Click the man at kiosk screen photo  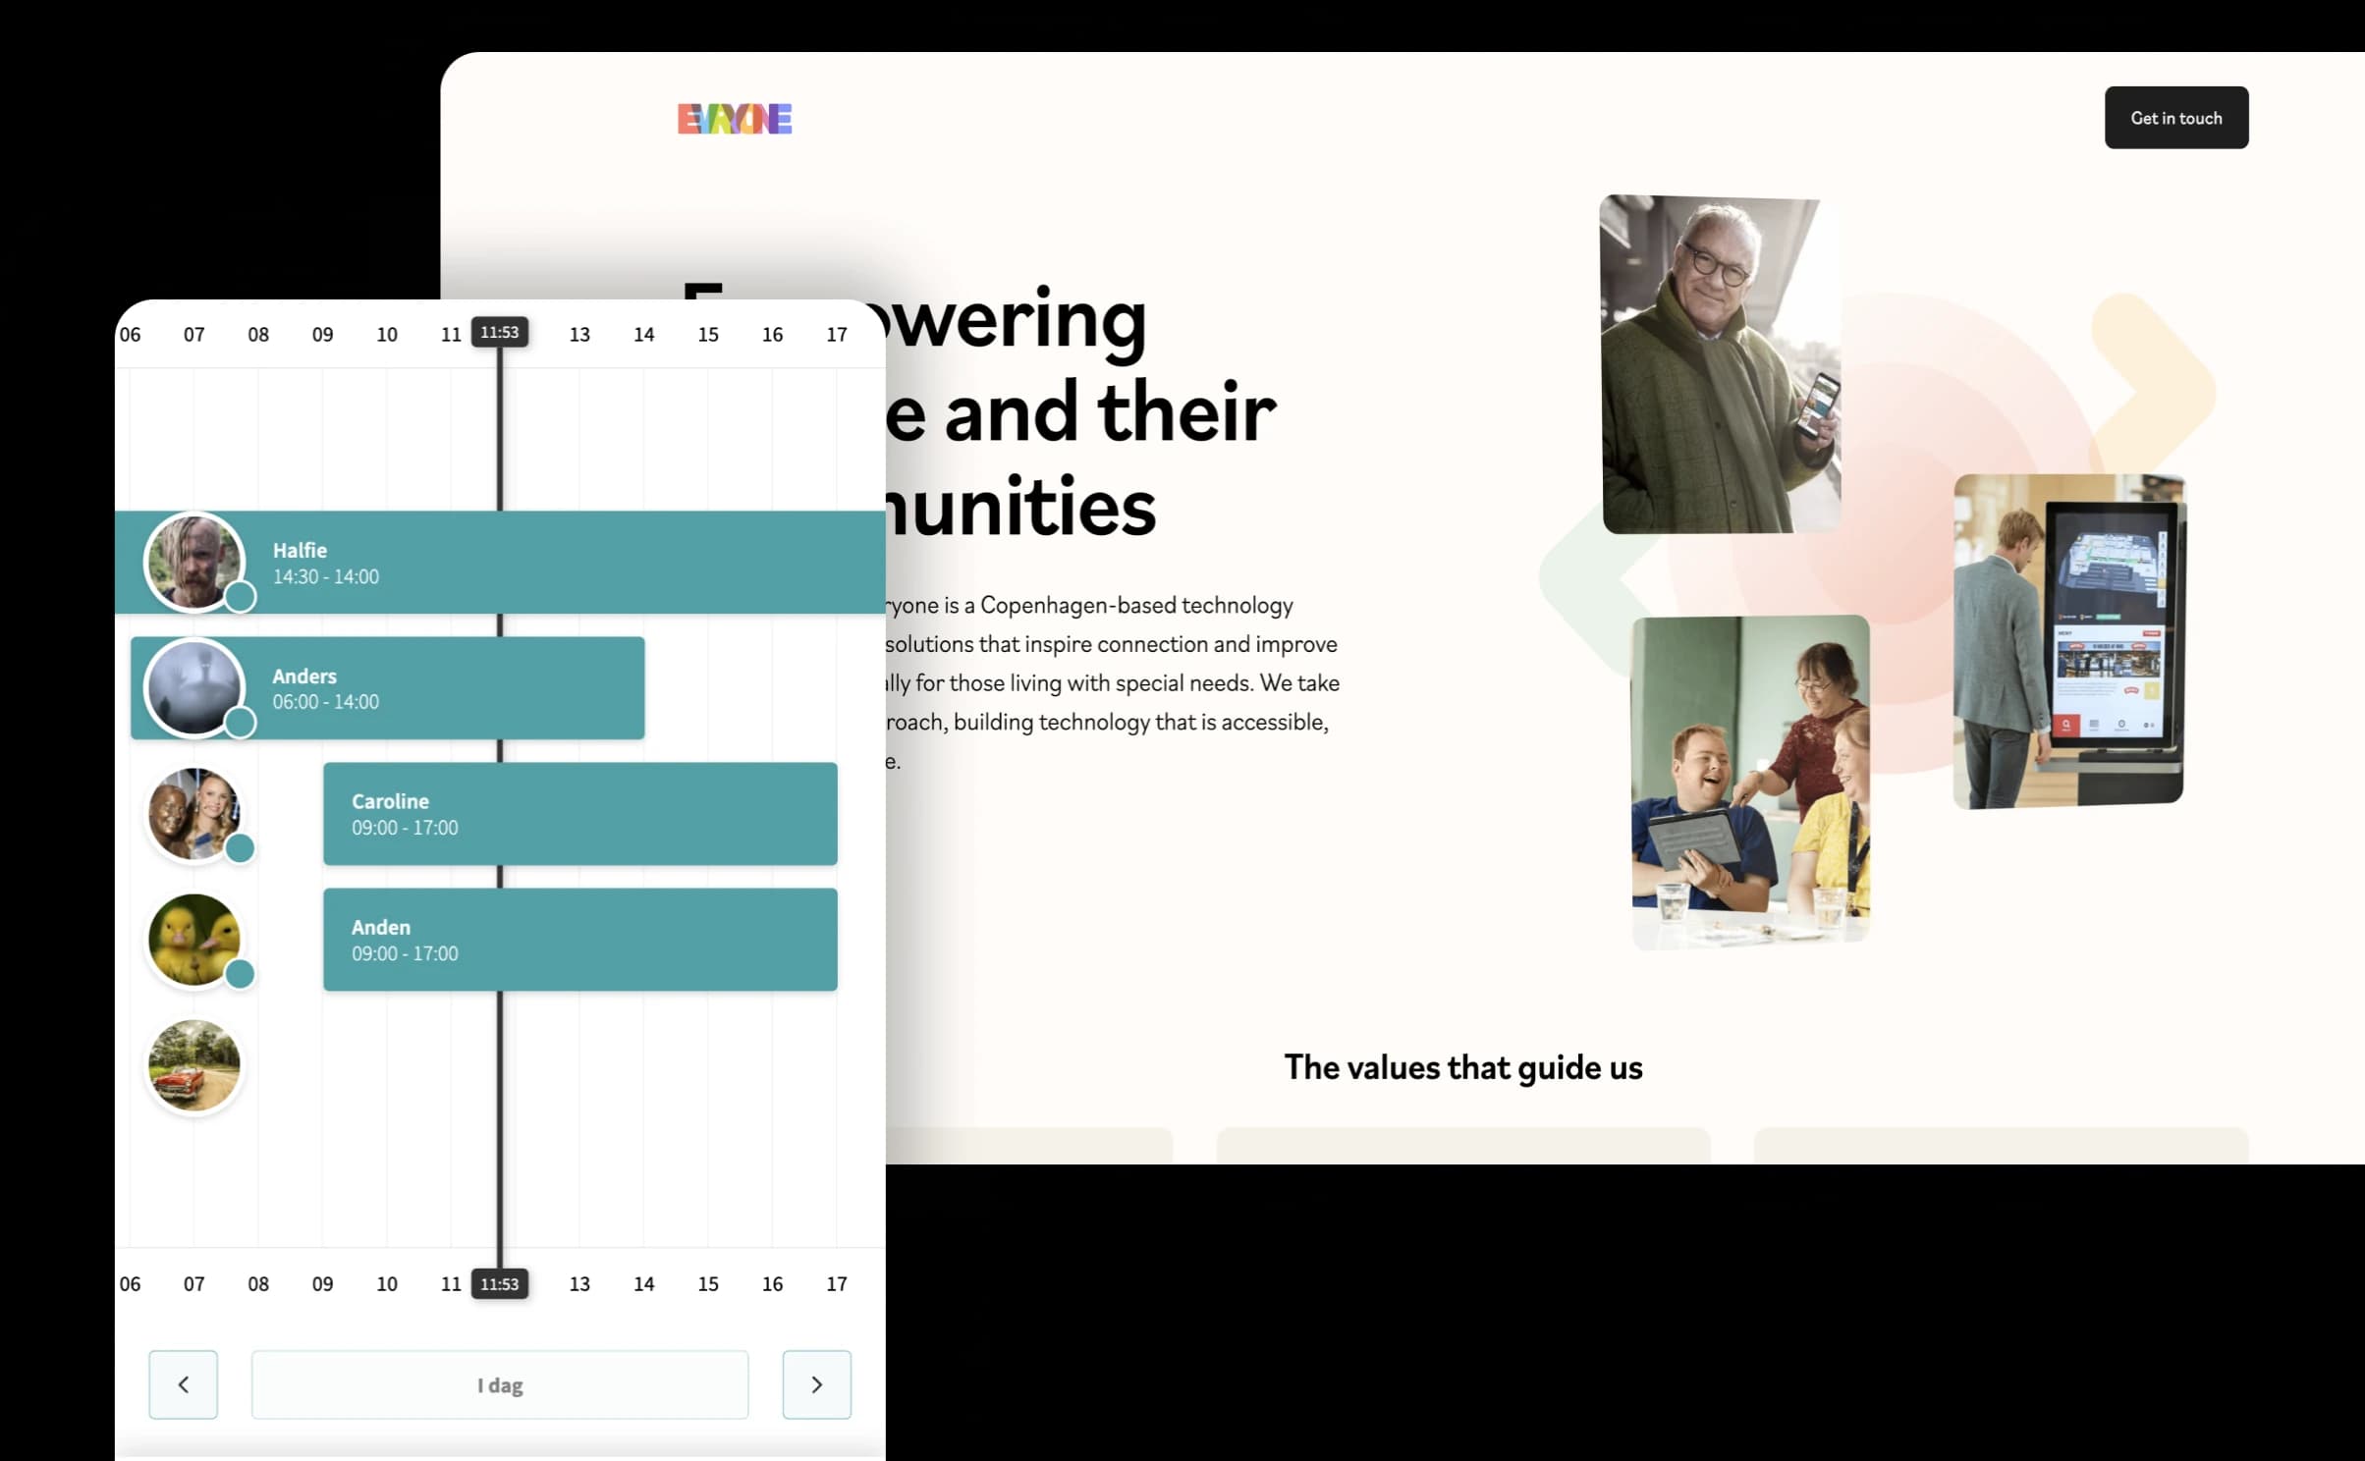pyautogui.click(x=2068, y=640)
